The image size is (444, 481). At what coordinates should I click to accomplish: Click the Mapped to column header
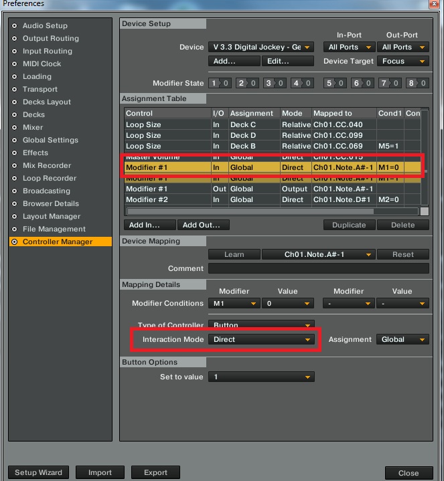pos(344,114)
